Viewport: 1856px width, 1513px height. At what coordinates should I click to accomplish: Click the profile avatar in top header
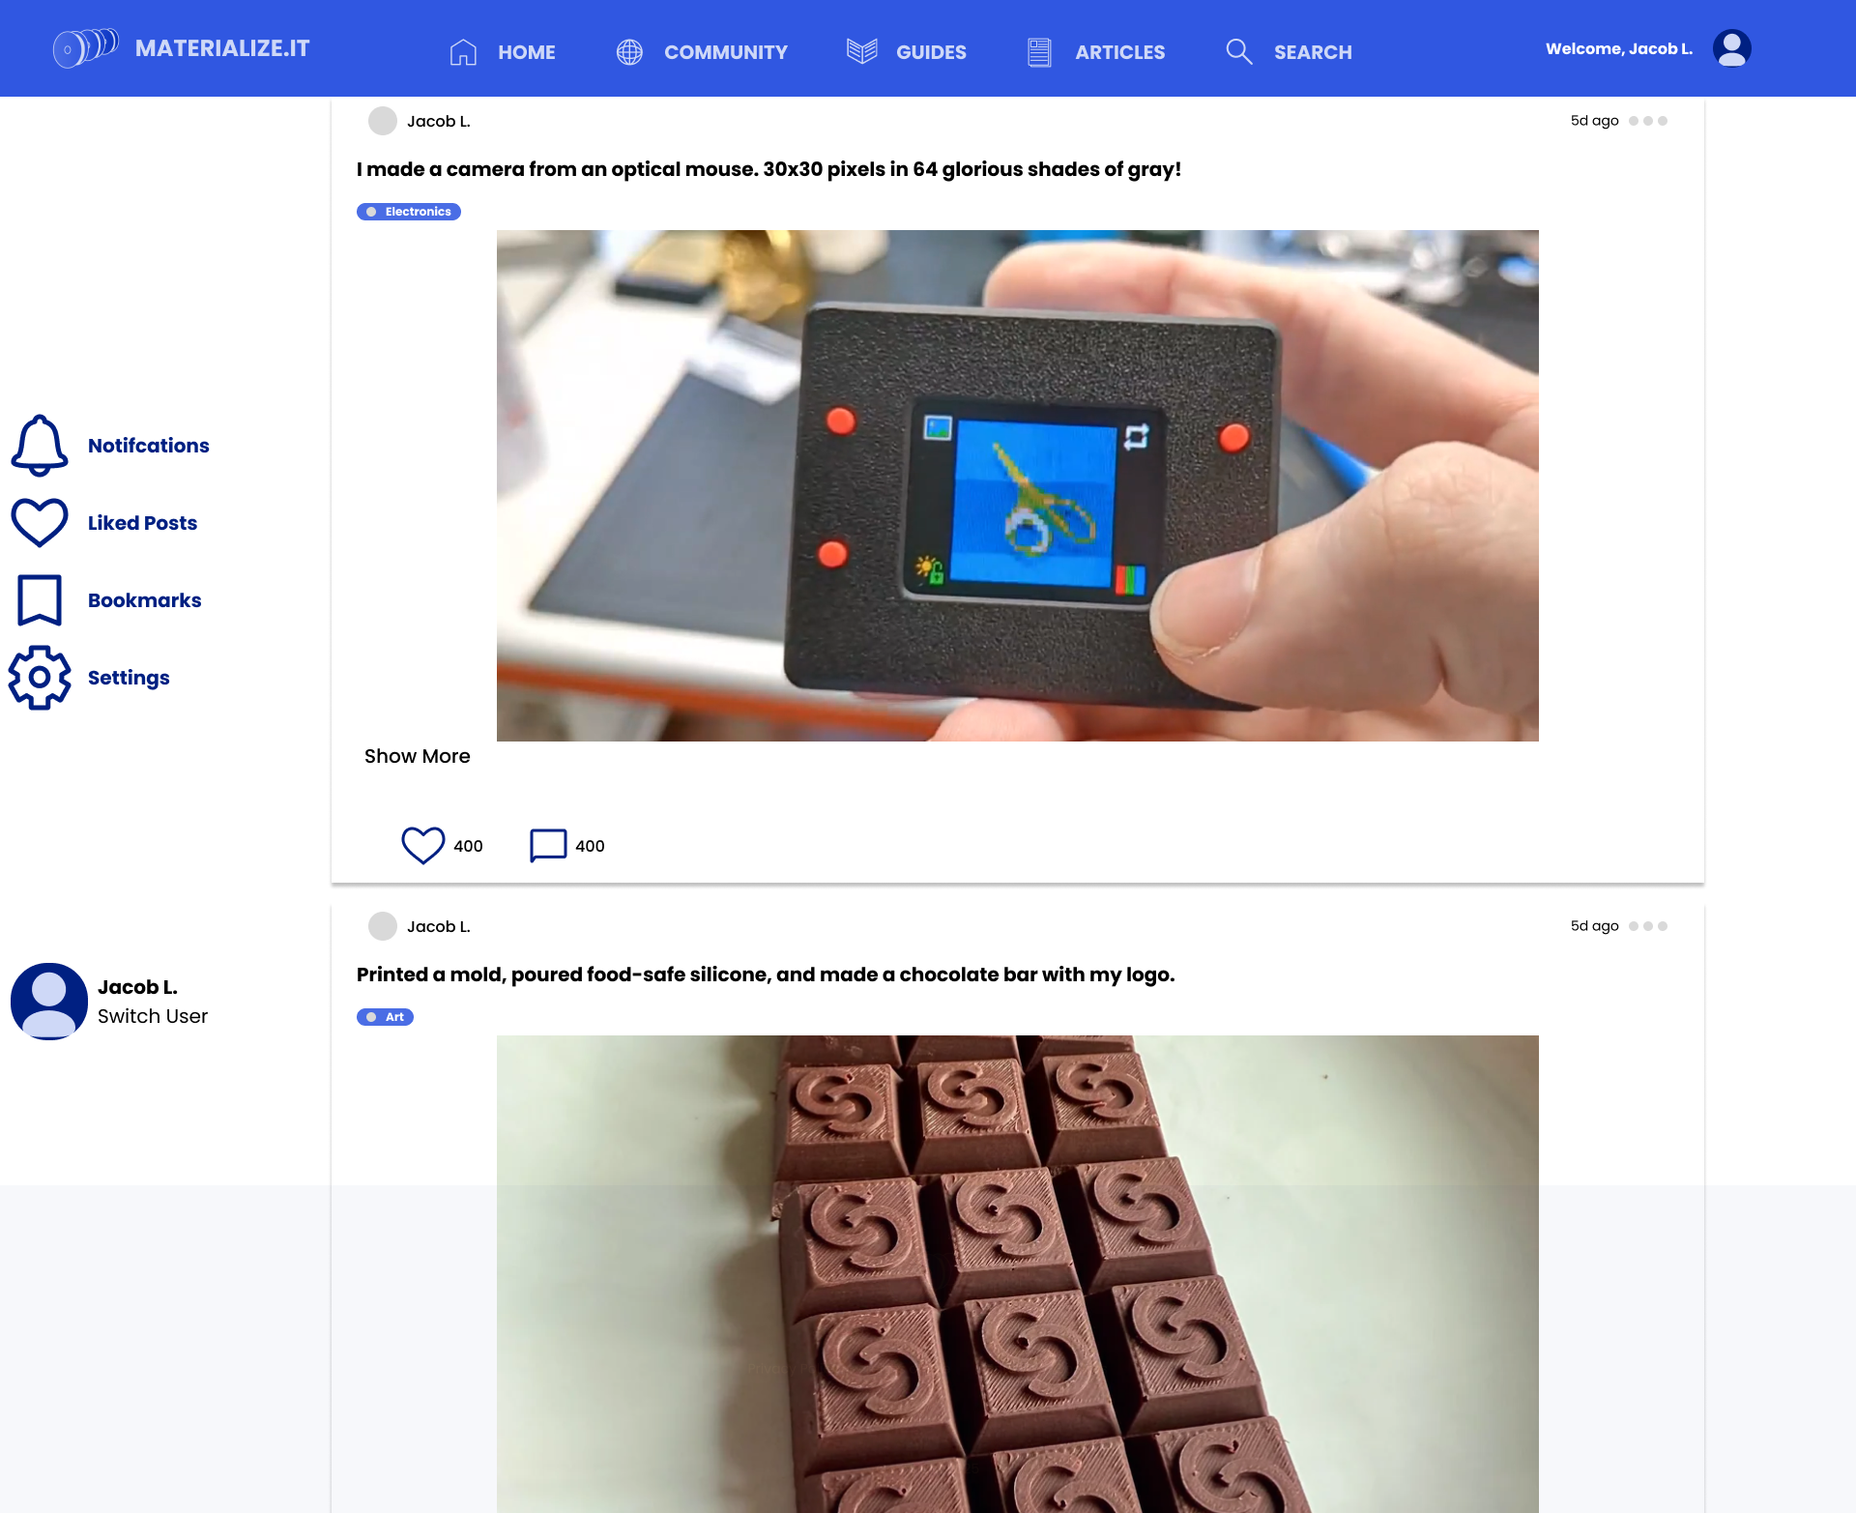1731,48
